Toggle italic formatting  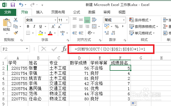click(34, 26)
